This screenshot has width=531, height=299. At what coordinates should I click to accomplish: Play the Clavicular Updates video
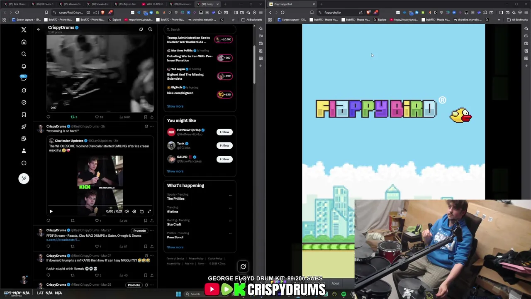pos(51,211)
